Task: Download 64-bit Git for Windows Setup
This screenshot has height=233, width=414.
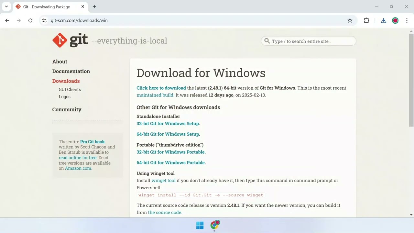Action: point(168,134)
